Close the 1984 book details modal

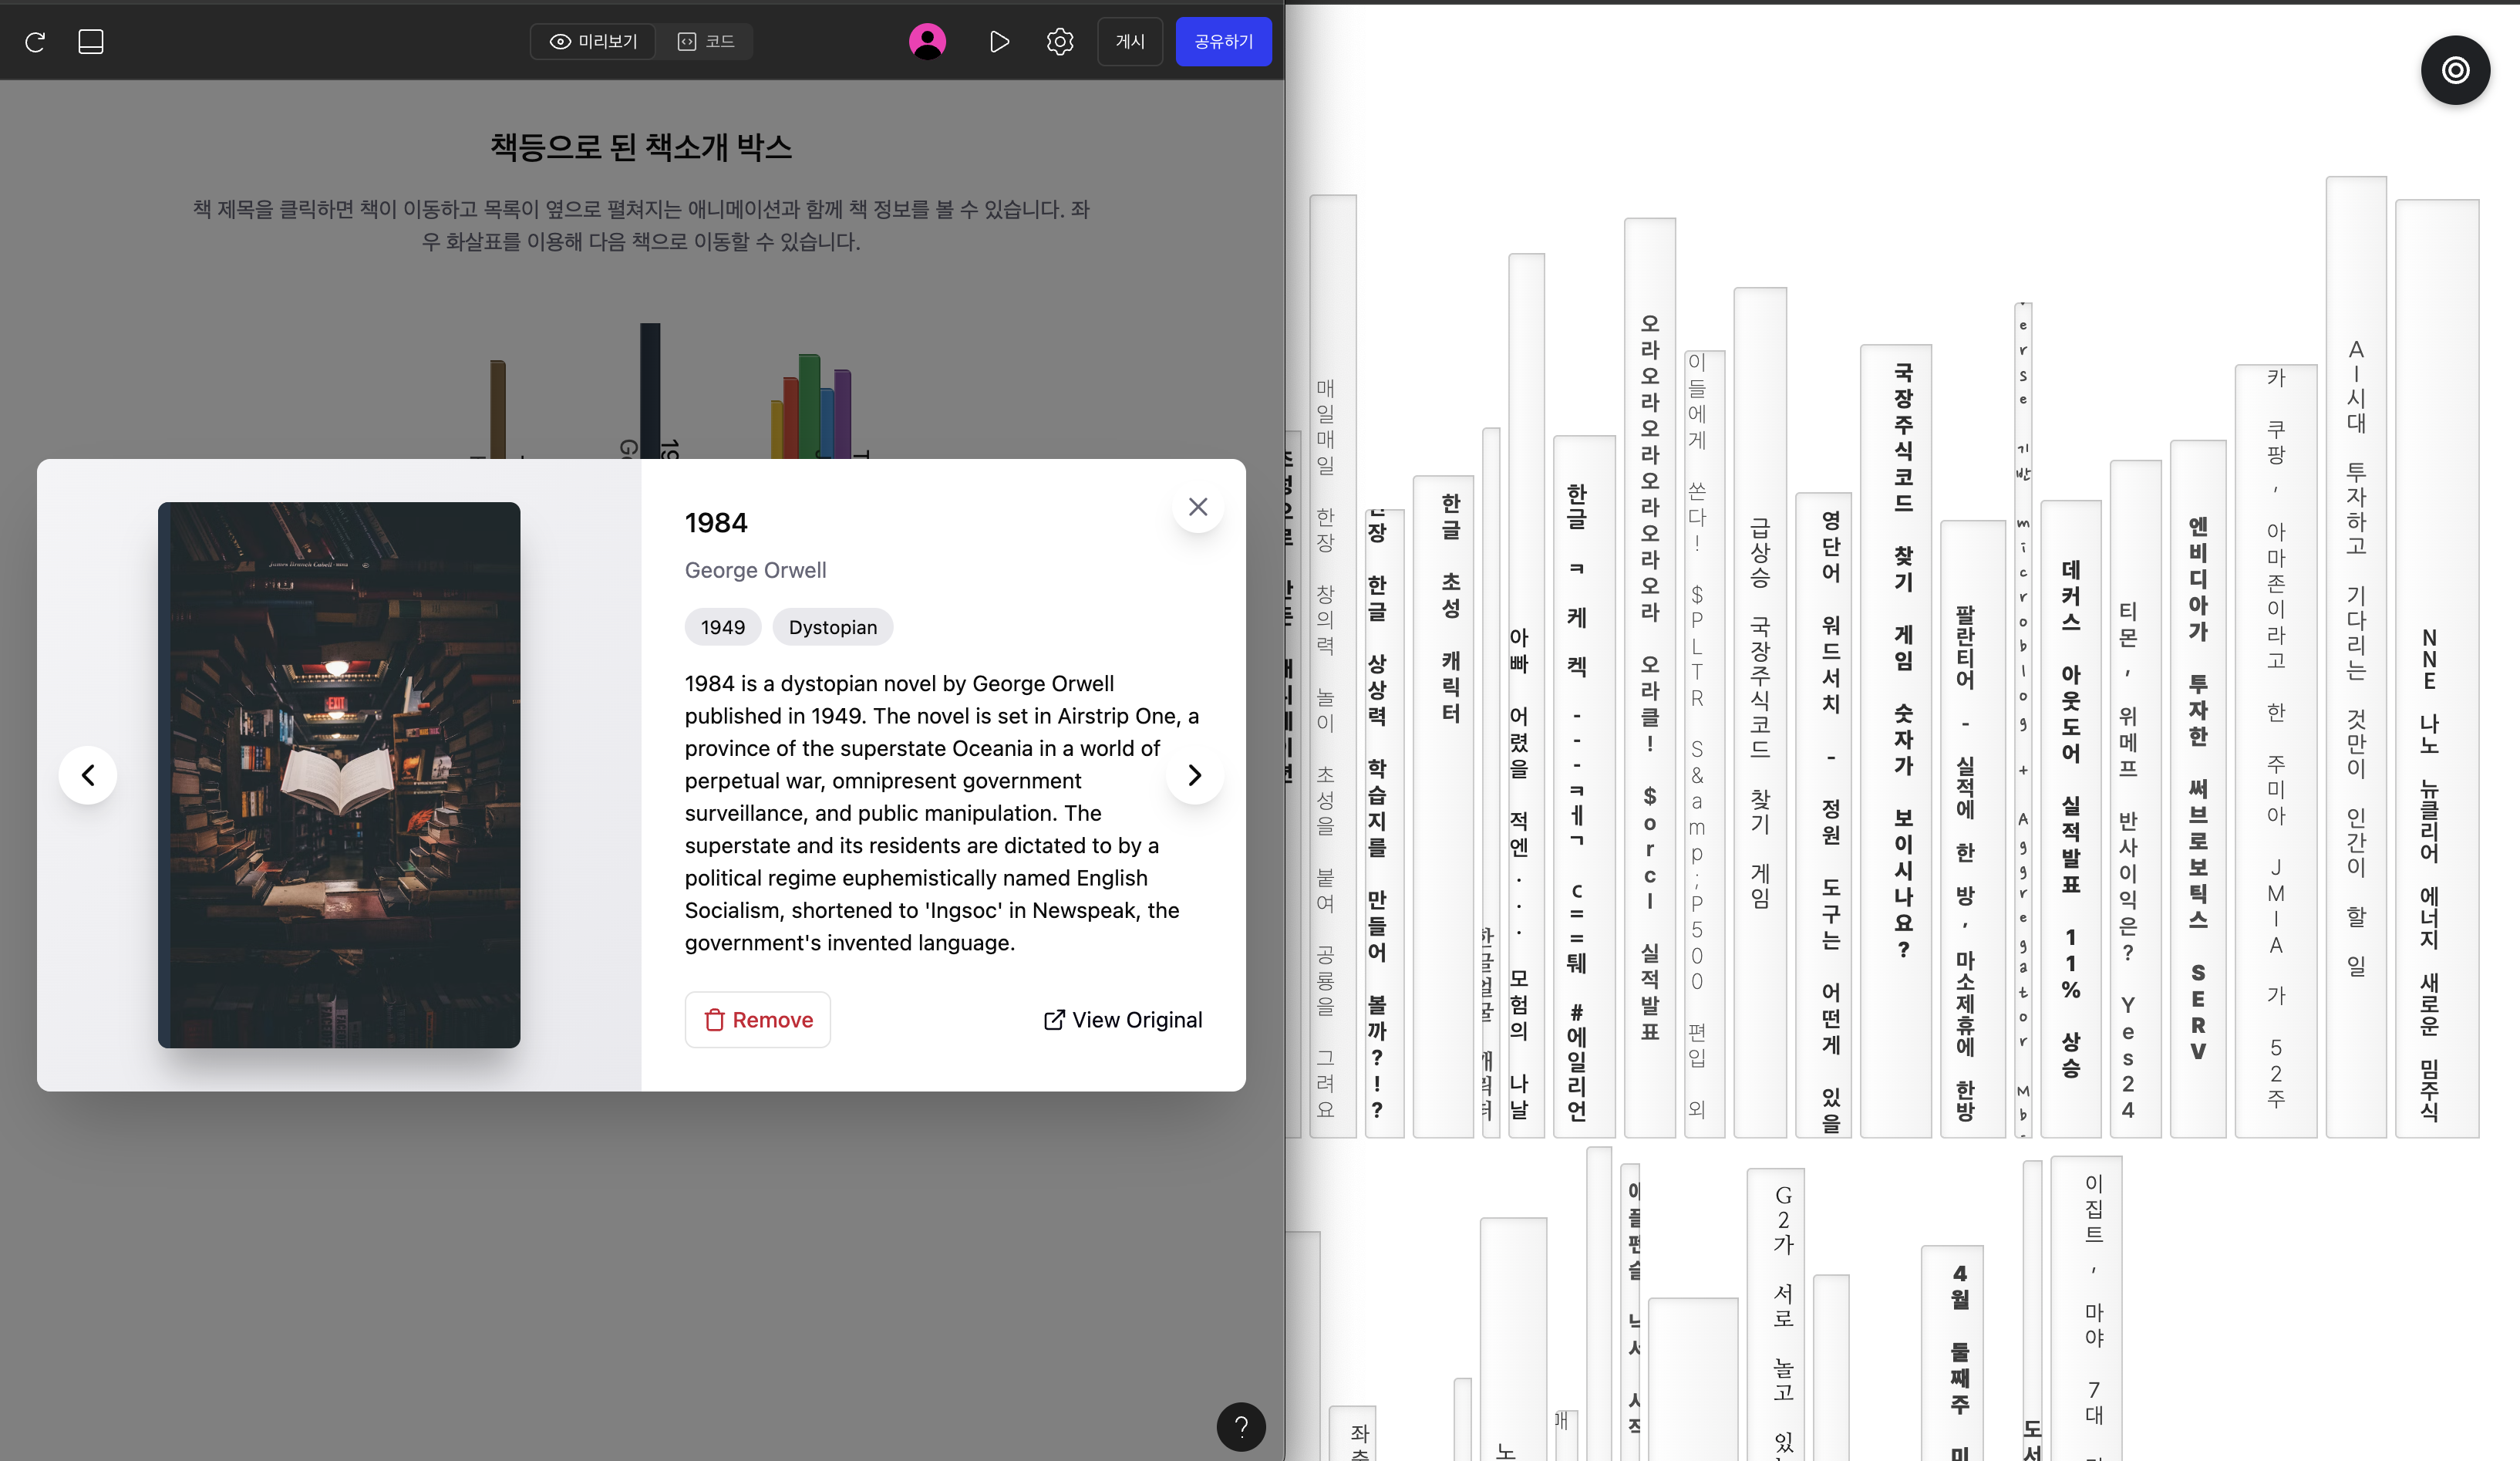click(1198, 508)
